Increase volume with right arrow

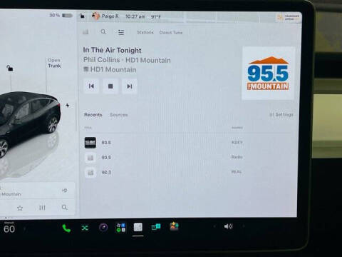coord(244,226)
